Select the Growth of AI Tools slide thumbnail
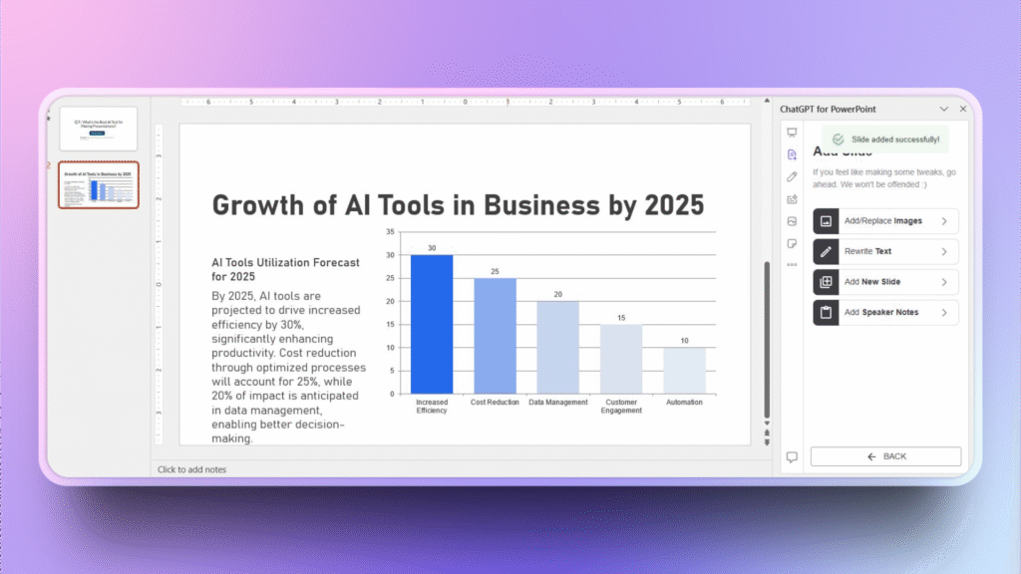 pyautogui.click(x=98, y=184)
